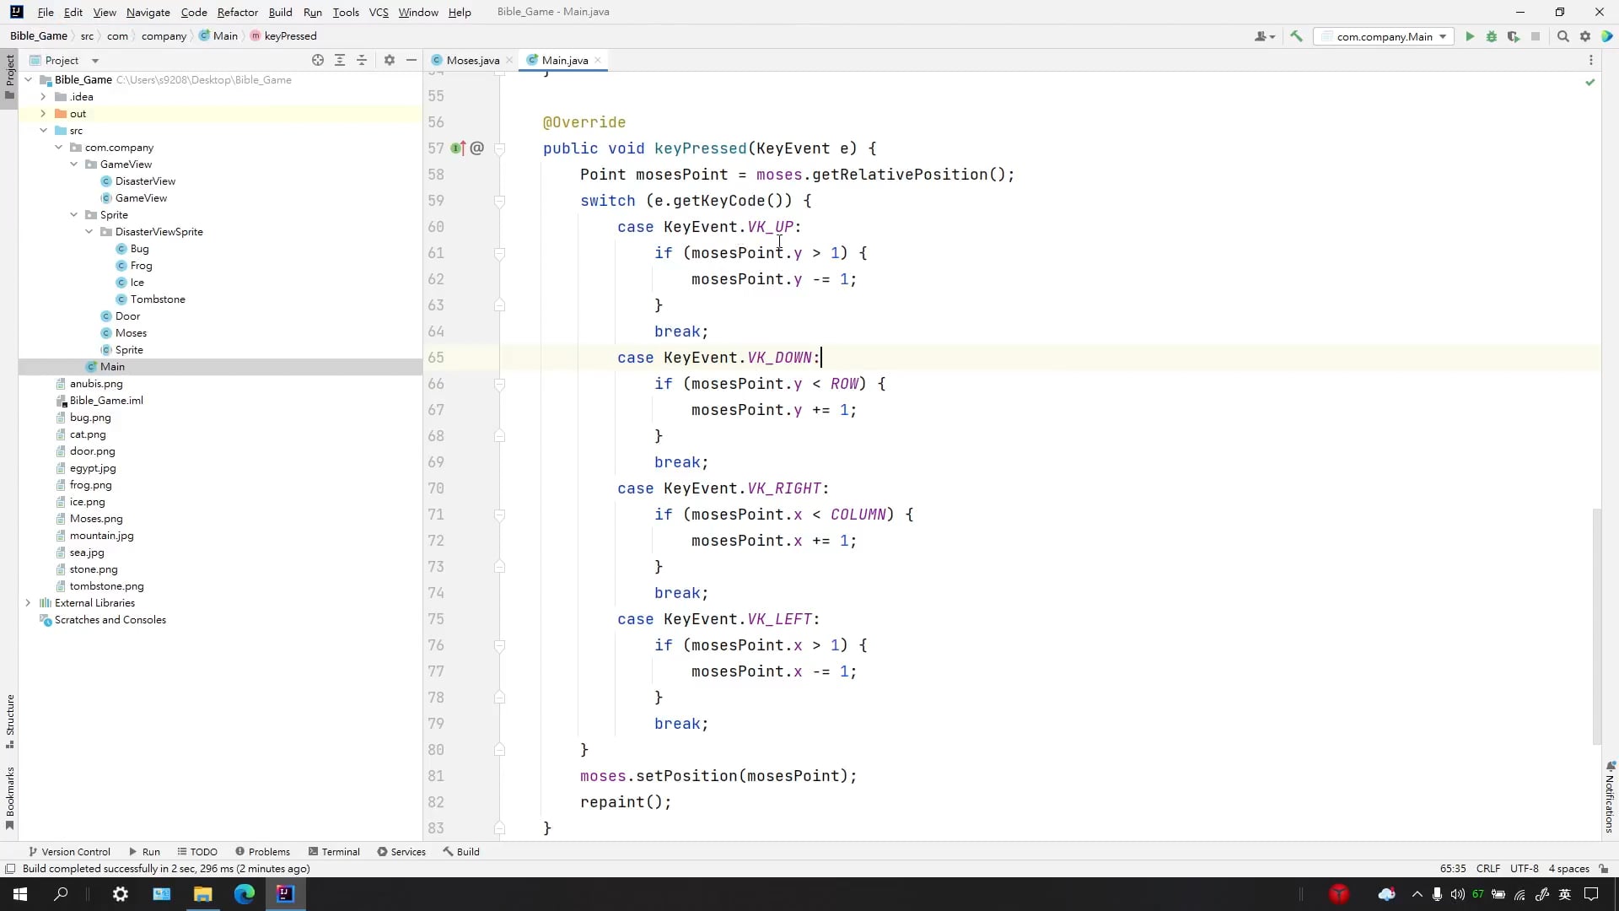Click the green Run button in toolbar
1619x911 pixels.
point(1470,36)
